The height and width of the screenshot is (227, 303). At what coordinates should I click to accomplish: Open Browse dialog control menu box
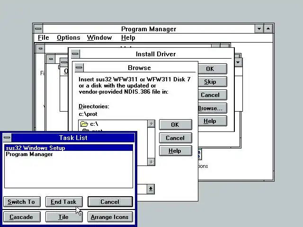[79, 68]
